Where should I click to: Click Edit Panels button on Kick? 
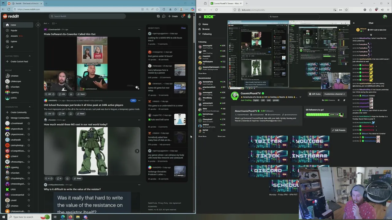click(x=339, y=130)
